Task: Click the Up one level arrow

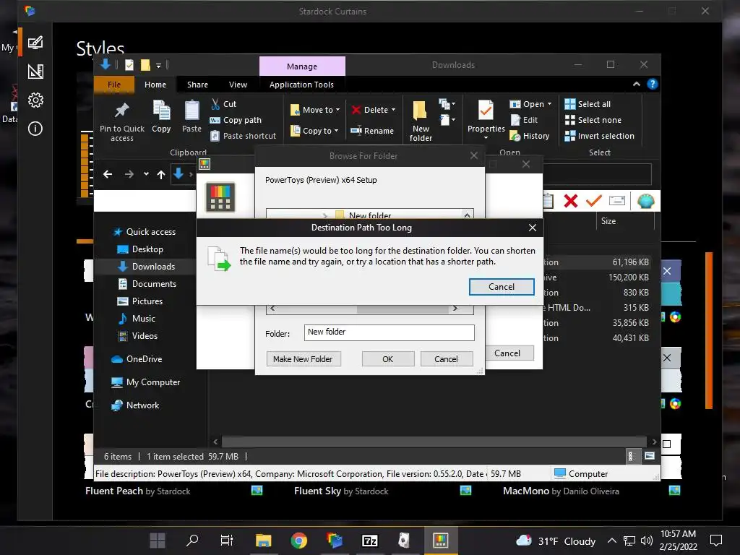Action: point(161,175)
